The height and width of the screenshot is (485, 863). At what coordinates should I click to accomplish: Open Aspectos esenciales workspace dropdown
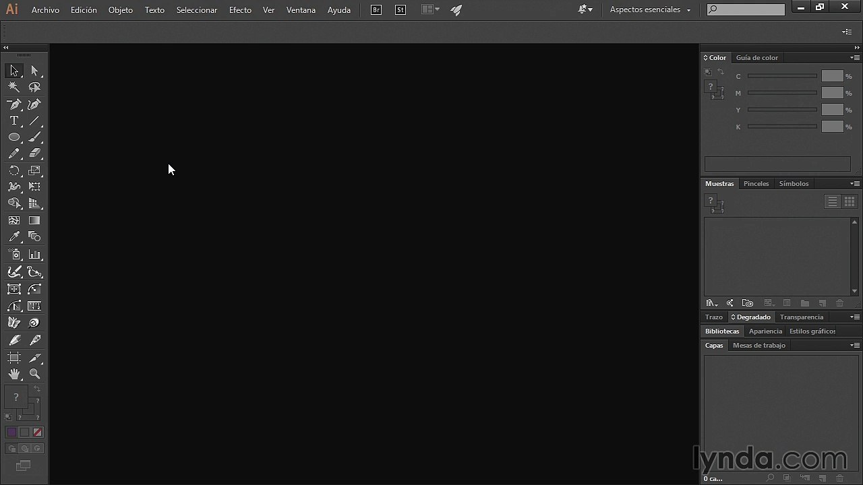tap(650, 9)
